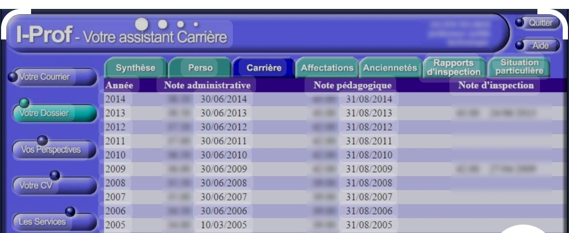Click the blue sphere on Votre Courrier
This screenshot has height=233, width=569.
tap(13, 77)
